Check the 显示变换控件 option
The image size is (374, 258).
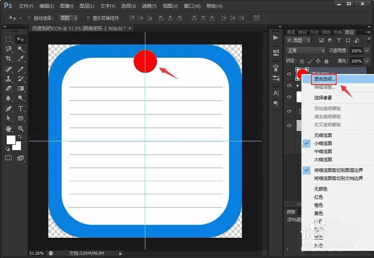pos(88,18)
